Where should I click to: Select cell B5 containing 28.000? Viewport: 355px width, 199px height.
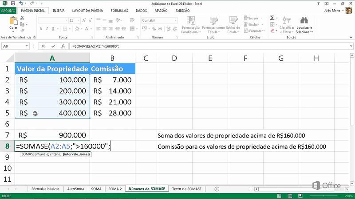pyautogui.click(x=112, y=113)
